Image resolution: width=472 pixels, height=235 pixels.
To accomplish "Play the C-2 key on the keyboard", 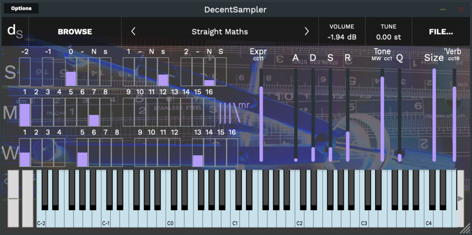I will 41,220.
